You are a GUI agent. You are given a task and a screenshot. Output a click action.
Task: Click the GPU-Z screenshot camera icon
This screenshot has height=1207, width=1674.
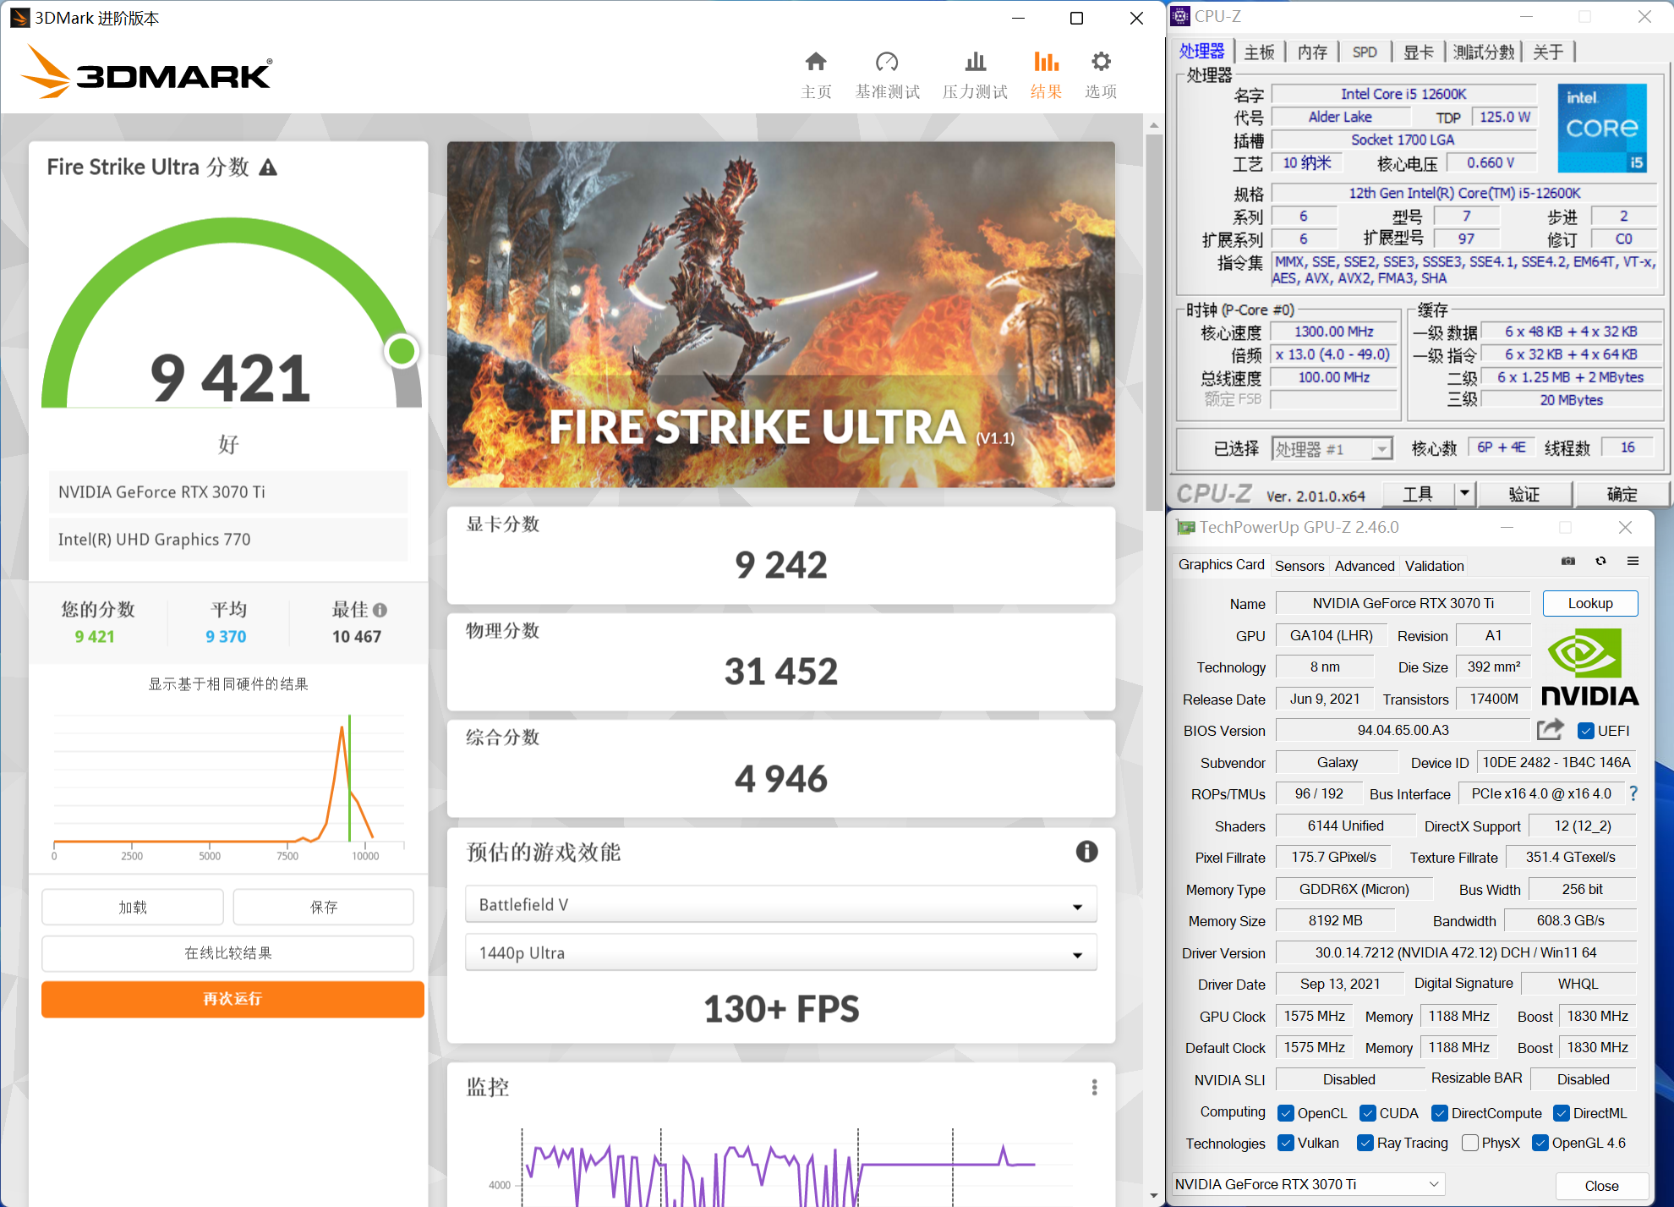[1567, 562]
